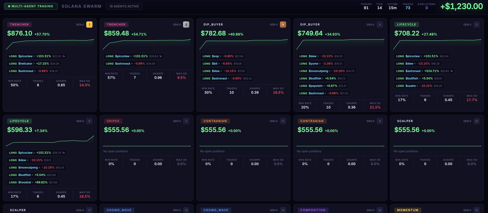
Task: Click the Solana Swarm title
Action: [x=81, y=7]
